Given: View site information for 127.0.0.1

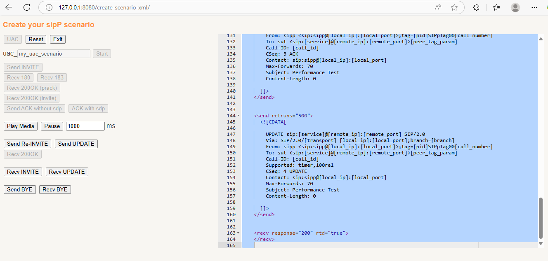Looking at the screenshot, I should click(50, 7).
